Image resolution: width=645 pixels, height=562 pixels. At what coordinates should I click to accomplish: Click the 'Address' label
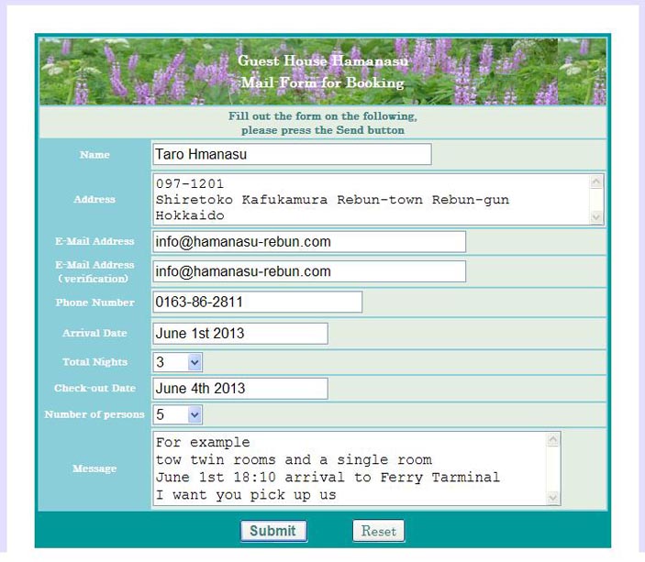pyautogui.click(x=95, y=199)
